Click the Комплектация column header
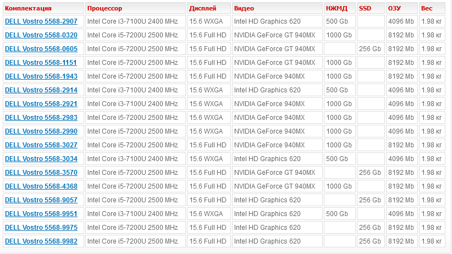This screenshot has height=254, width=452. 43,8
